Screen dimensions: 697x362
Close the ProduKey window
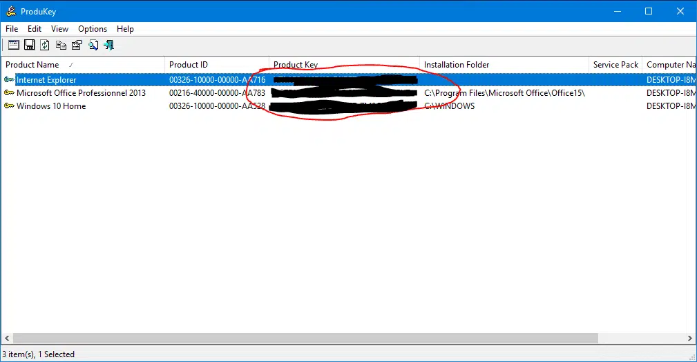680,11
